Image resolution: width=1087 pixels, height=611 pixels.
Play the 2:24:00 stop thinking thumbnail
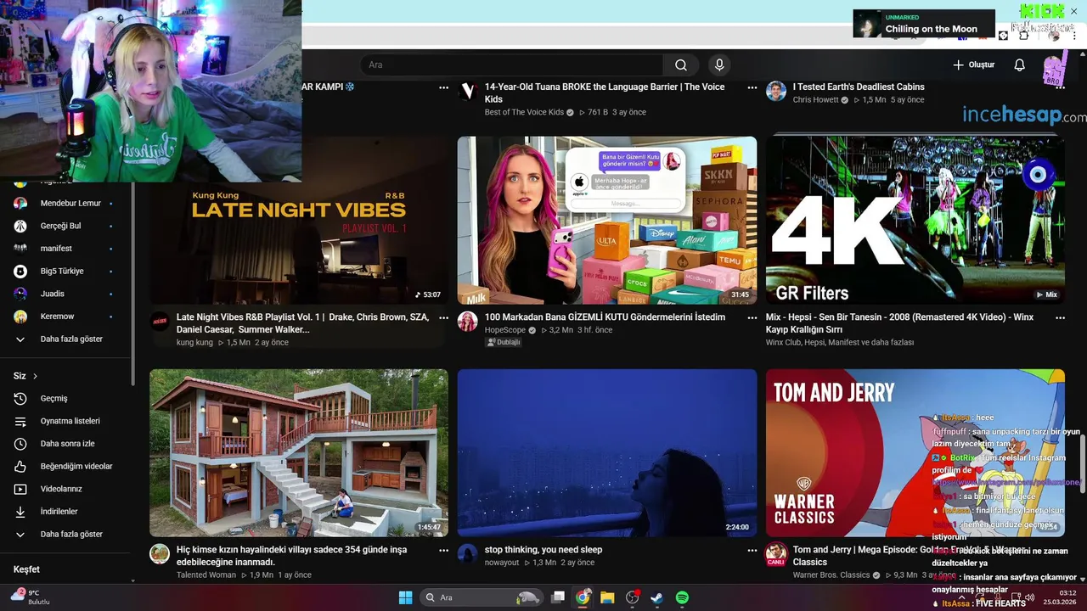607,452
